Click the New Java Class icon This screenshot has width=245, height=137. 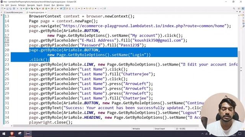(46, 8)
